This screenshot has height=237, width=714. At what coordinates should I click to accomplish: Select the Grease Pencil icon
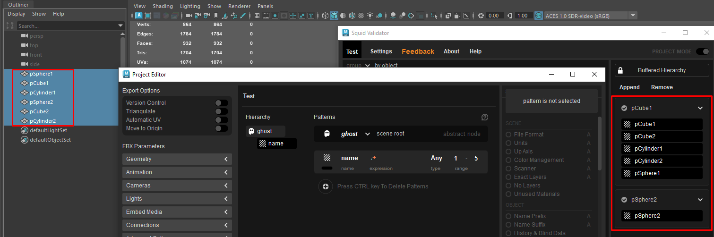243,16
